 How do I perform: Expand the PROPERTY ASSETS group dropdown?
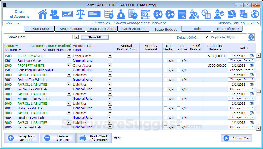point(68,56)
